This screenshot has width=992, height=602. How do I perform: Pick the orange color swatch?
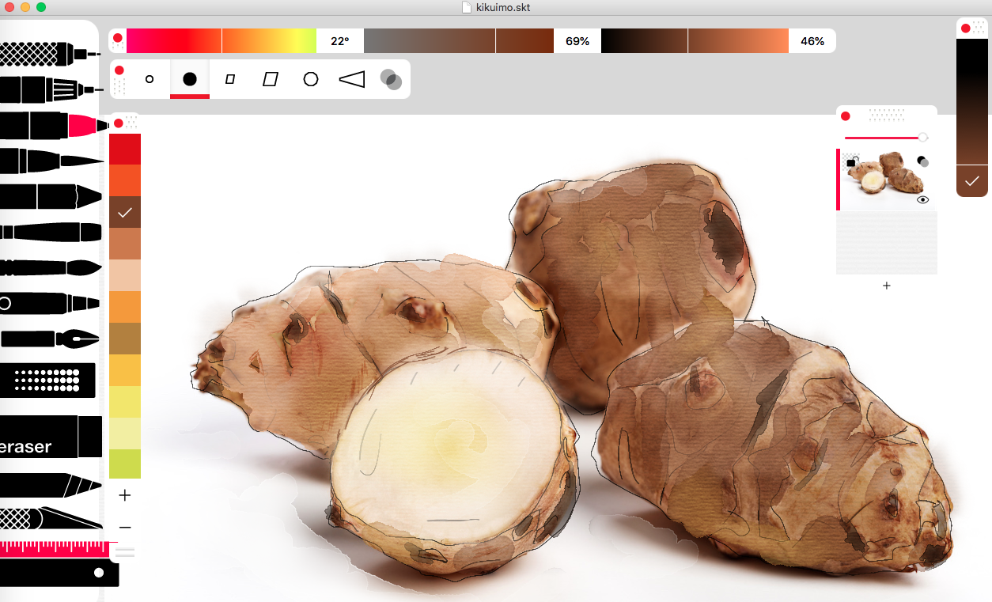pyautogui.click(x=125, y=306)
